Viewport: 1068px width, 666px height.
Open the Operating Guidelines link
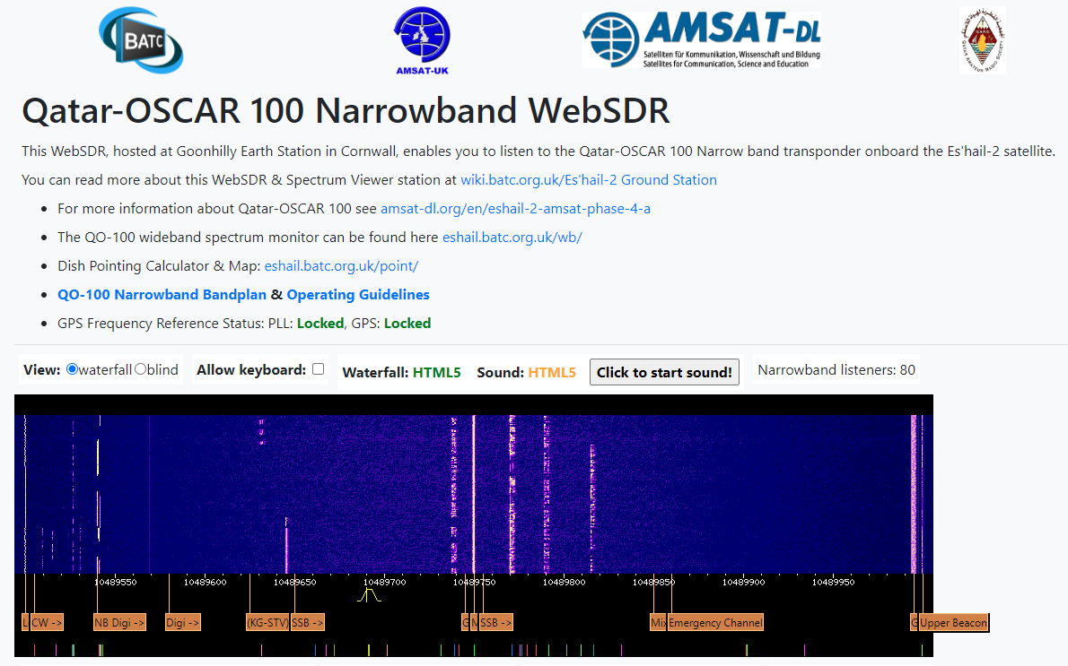[x=357, y=295]
